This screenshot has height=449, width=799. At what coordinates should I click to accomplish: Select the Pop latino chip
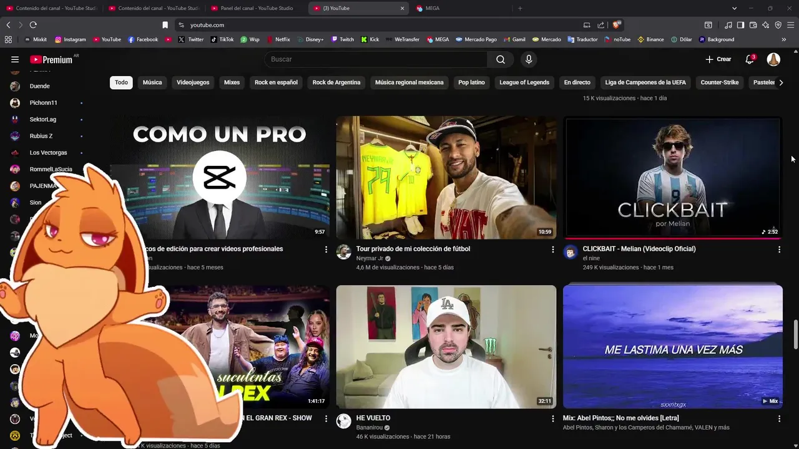[x=471, y=82]
